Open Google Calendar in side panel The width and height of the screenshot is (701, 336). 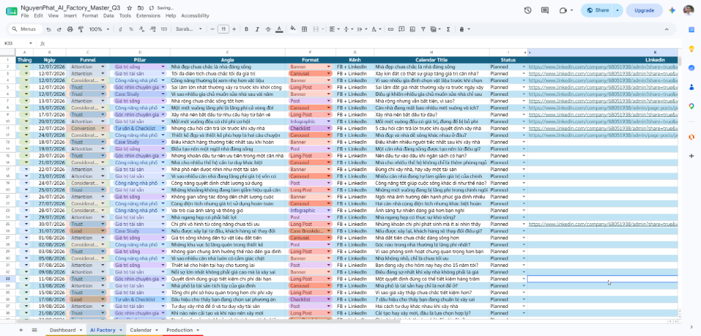[691, 29]
